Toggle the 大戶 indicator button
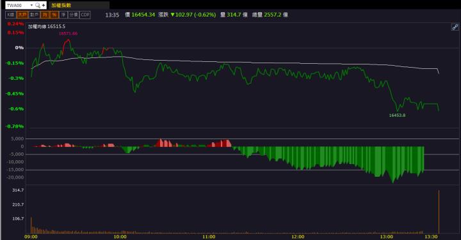The width and height of the screenshot is (461, 240). pos(22,15)
